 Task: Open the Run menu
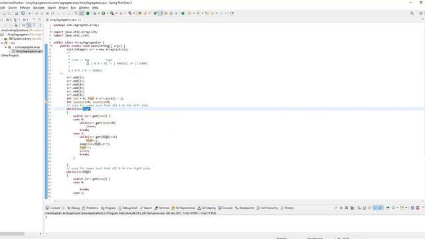pos(73,8)
